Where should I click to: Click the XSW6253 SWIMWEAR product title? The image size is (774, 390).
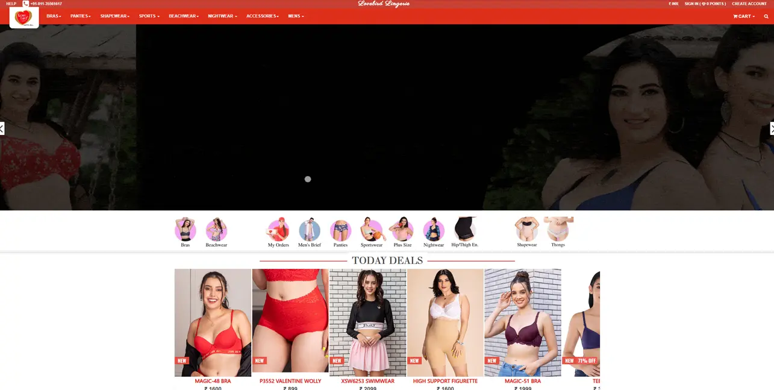tap(367, 381)
